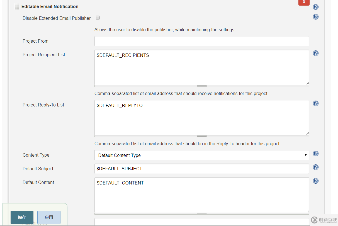
Task: Apply changes with 应用 button
Action: pos(49,217)
